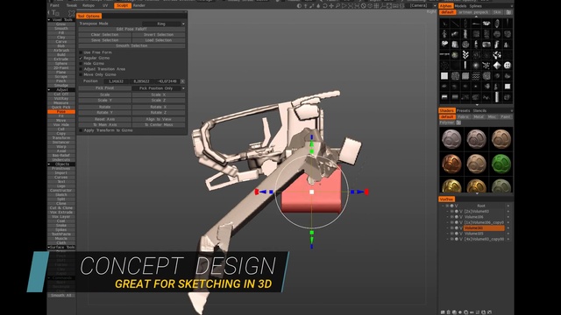Viewport: 561px width, 315px height.
Task: Select Volume106 layer in VoxTree
Action: pyautogui.click(x=473, y=217)
